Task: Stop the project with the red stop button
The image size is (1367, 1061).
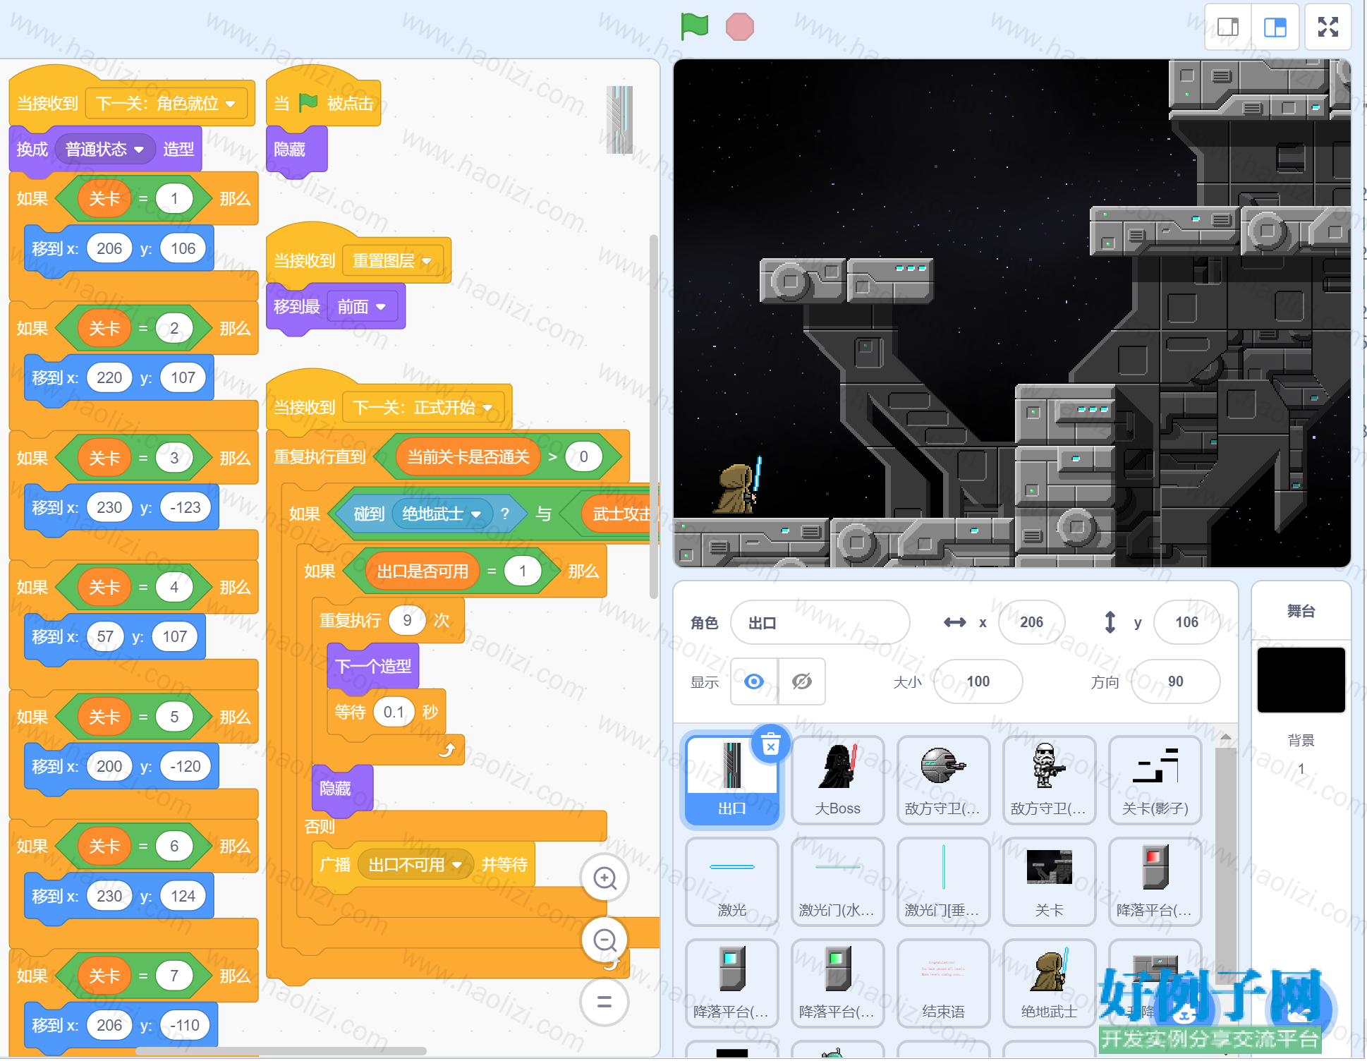Action: [739, 27]
